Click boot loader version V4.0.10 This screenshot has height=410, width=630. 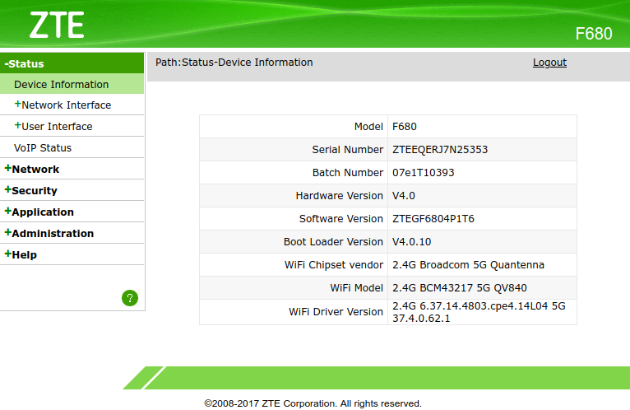tap(411, 242)
